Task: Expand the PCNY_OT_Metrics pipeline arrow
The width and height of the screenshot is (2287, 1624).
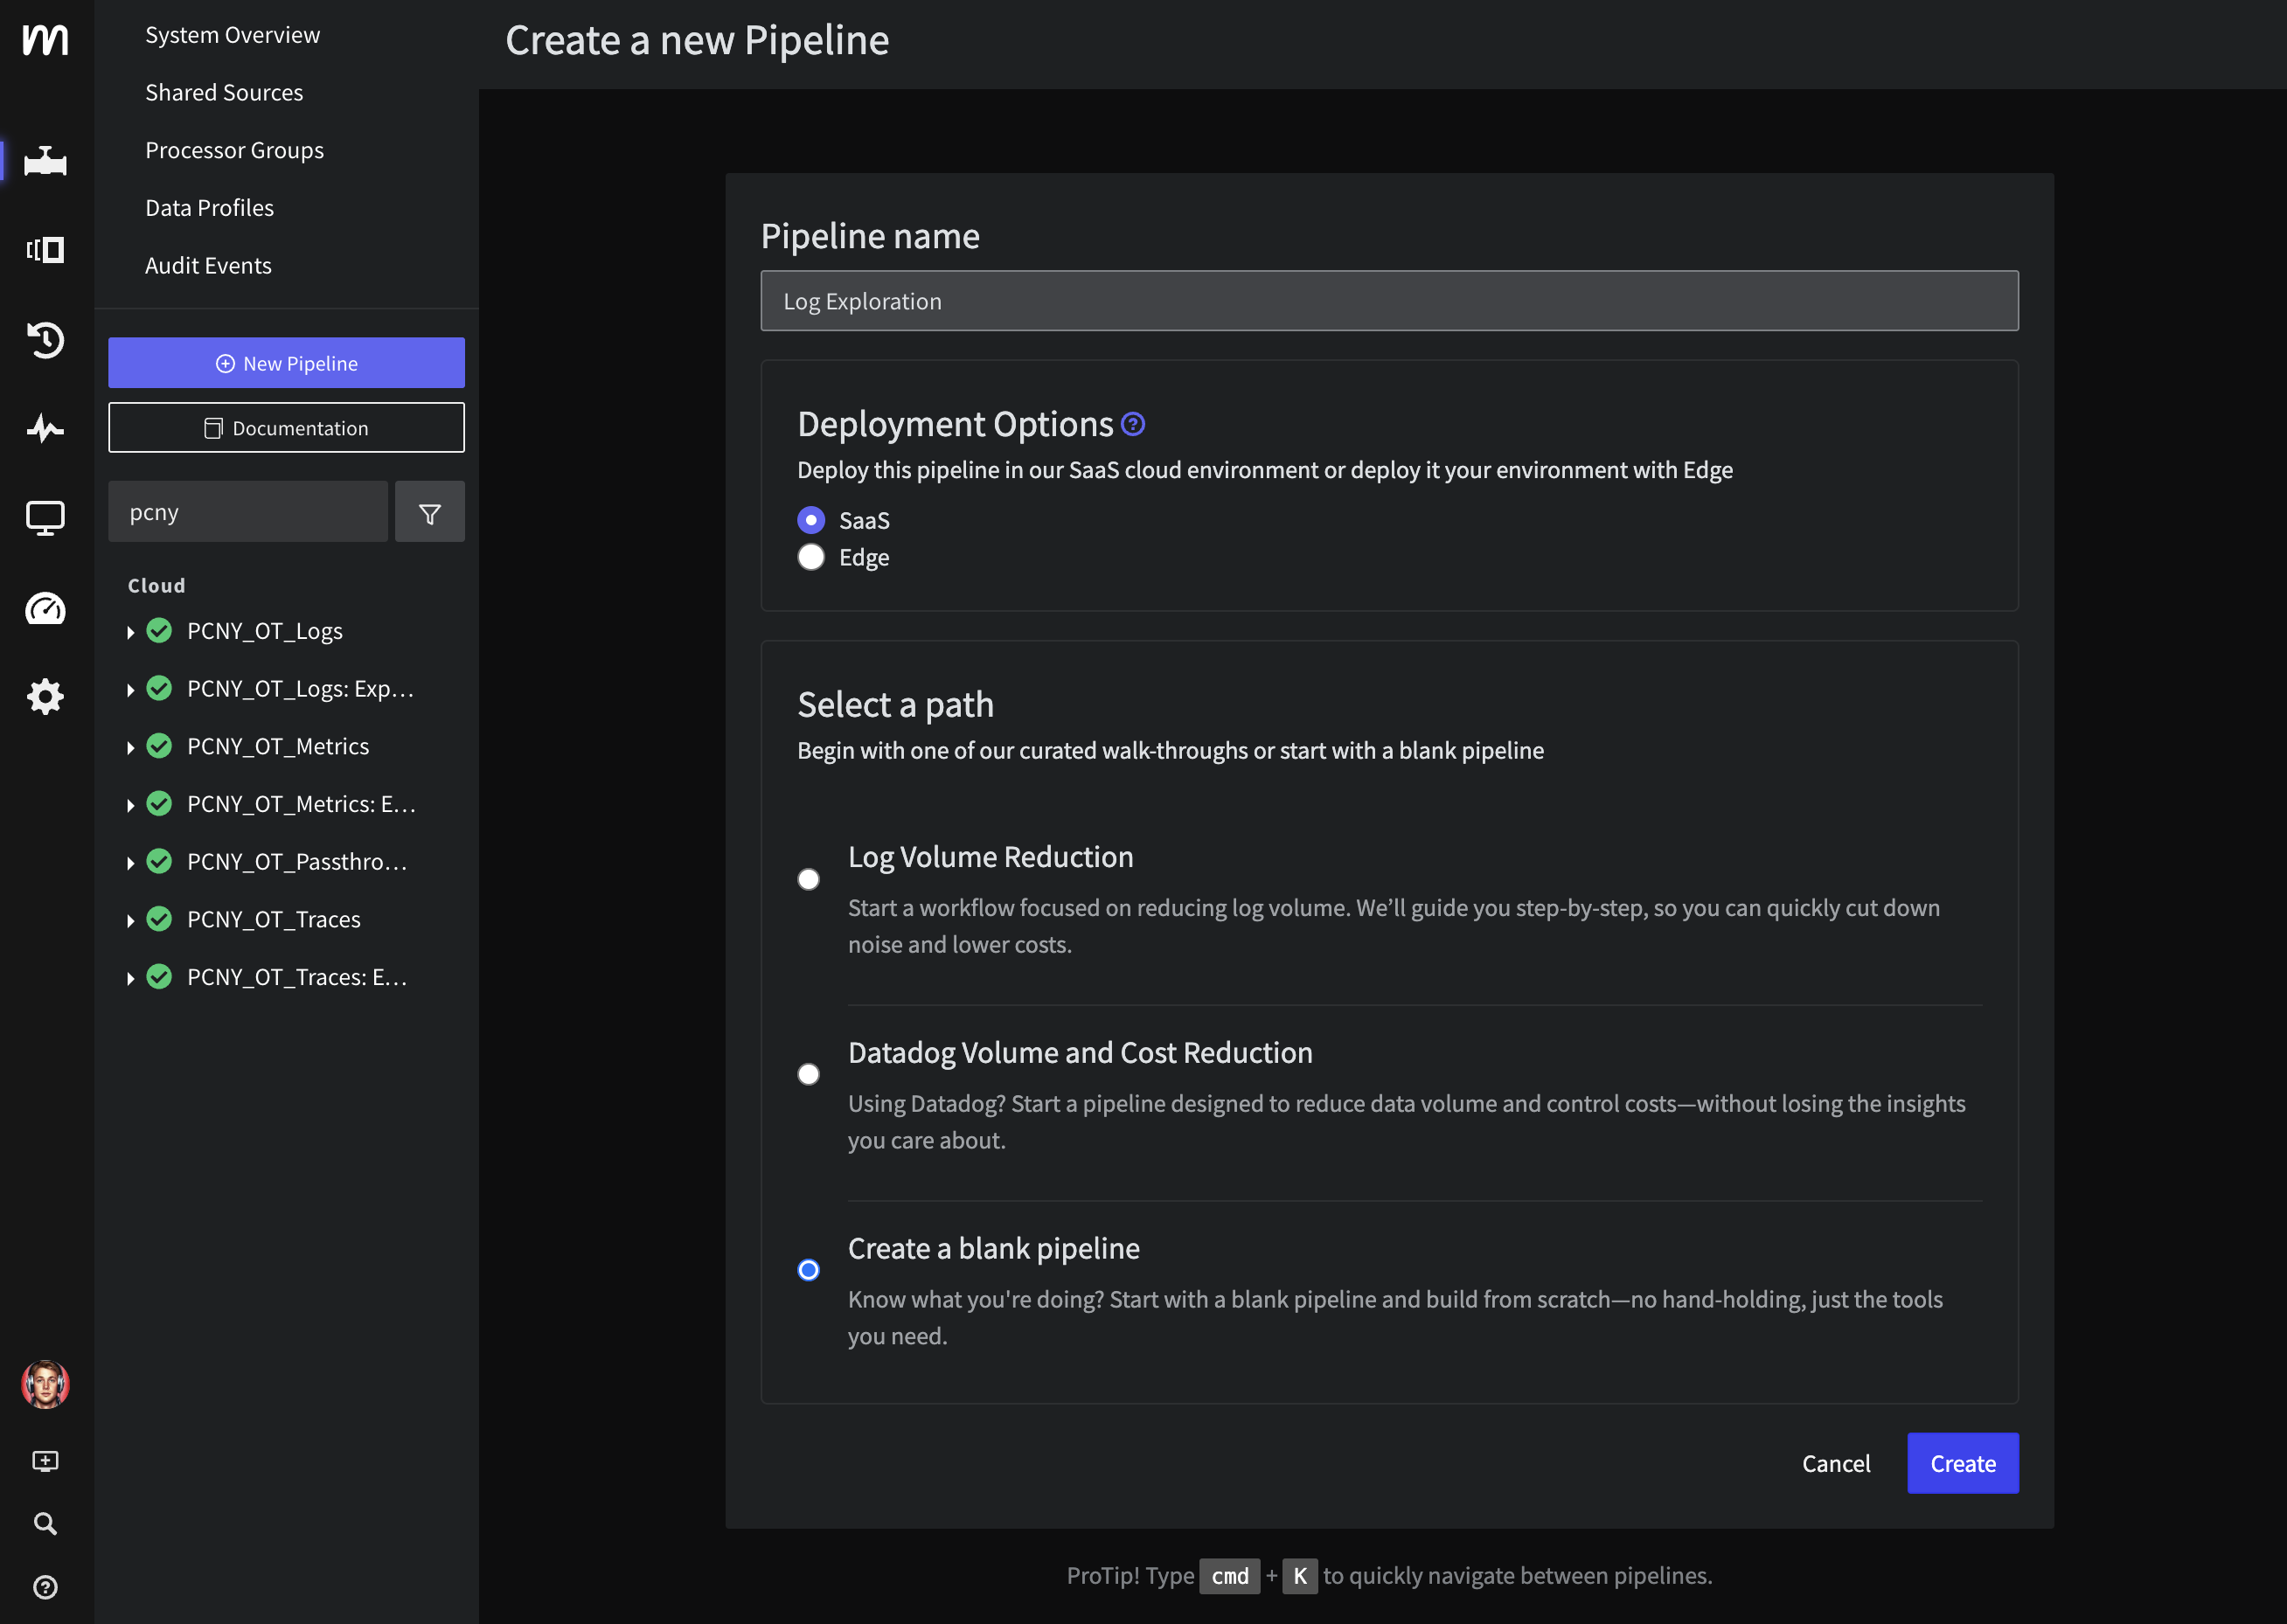Action: point(131,747)
